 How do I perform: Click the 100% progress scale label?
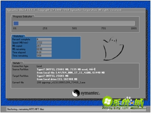coord(134,28)
